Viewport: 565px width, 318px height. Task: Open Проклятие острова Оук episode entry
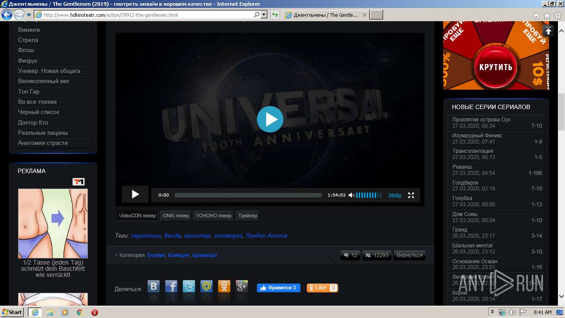click(x=497, y=123)
